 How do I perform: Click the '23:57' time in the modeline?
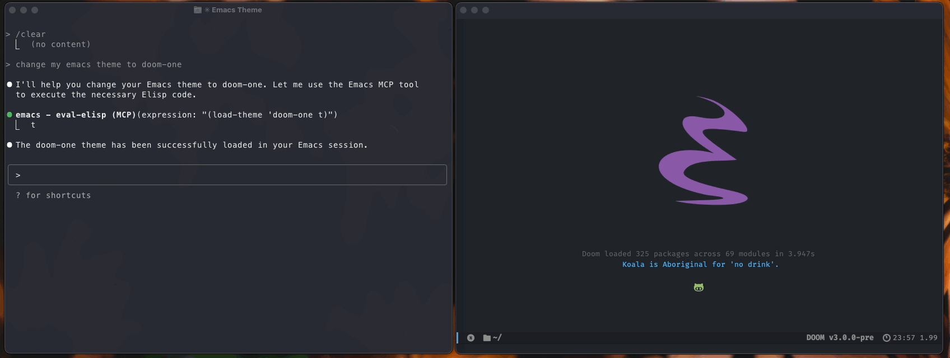[904, 338]
